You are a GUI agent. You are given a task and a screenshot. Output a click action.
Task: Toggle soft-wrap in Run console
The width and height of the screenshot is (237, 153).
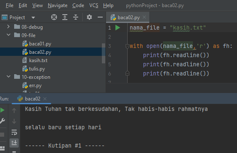(14, 132)
